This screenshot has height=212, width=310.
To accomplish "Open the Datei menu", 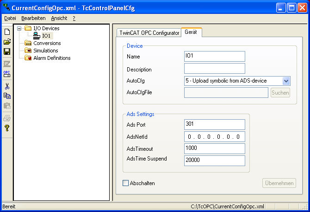I will point(10,18).
